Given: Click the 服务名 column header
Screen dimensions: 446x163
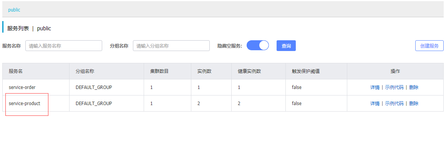Looking at the screenshot, I should 16,71.
